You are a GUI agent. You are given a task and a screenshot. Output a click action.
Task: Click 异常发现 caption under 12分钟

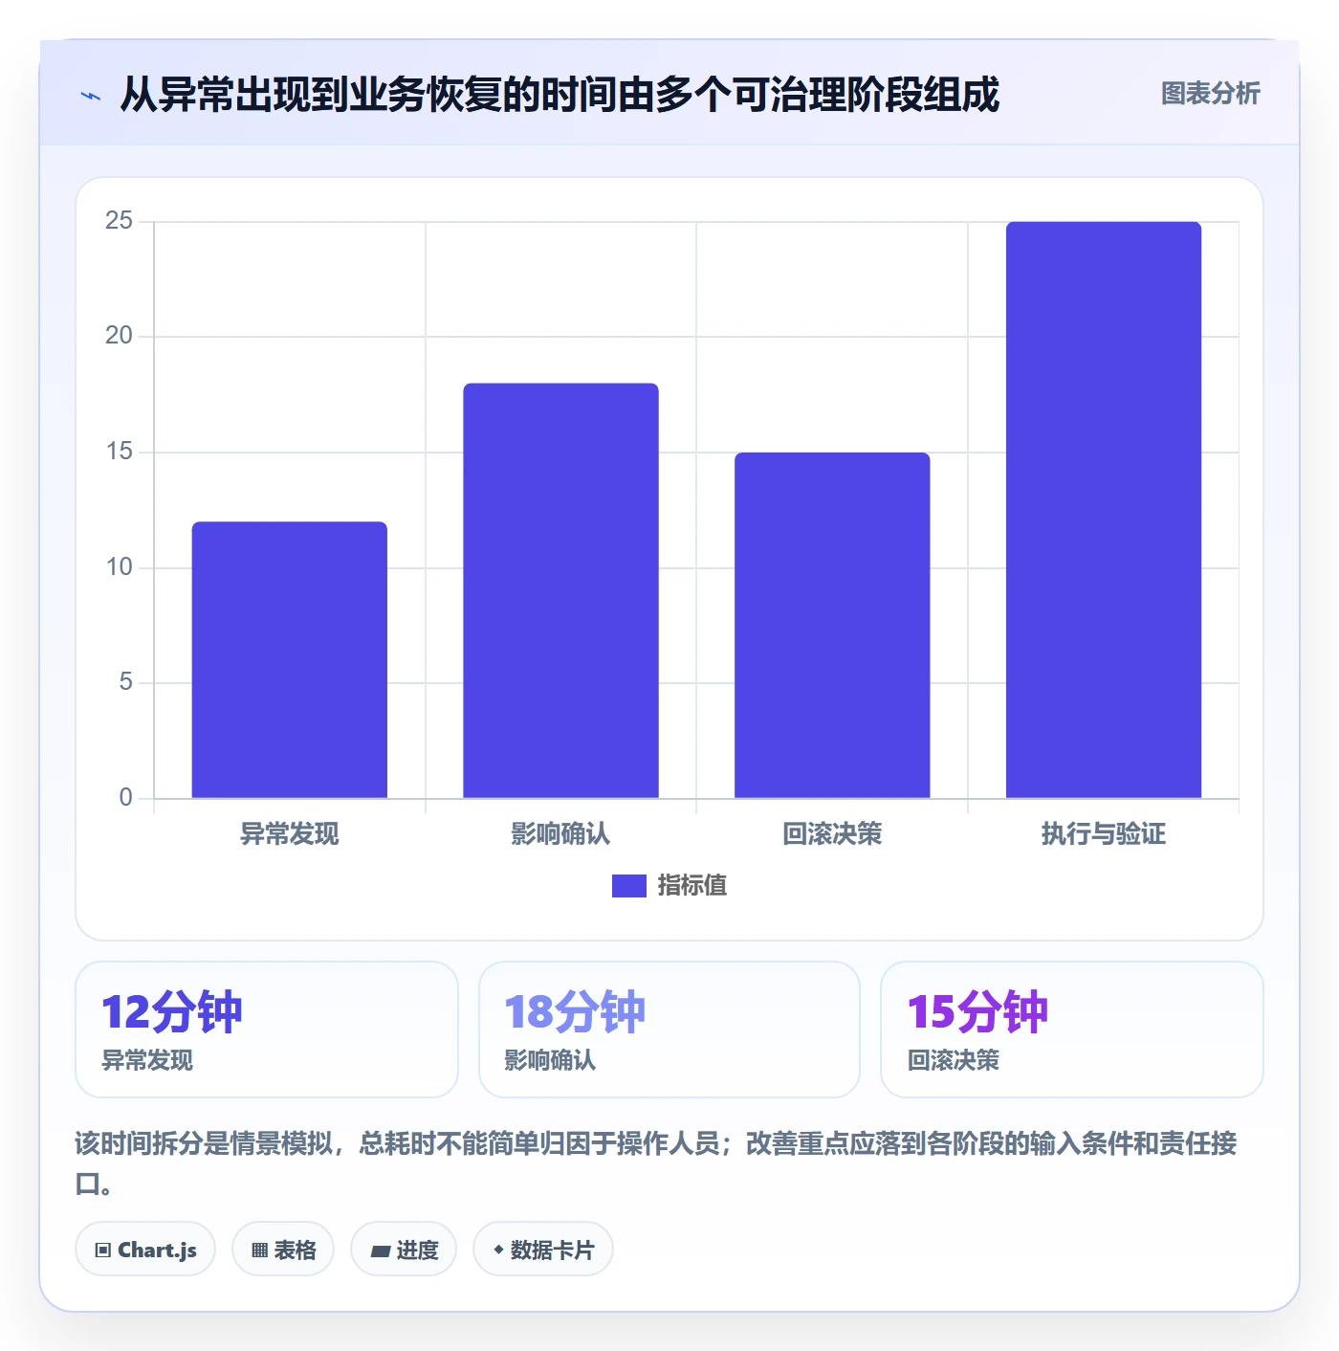pos(147,1060)
